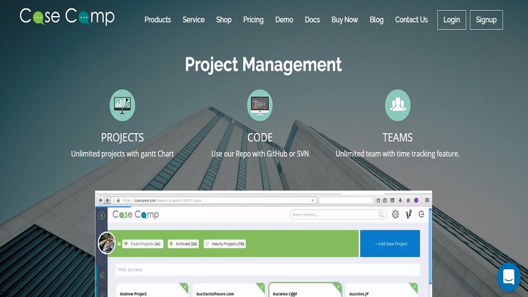Click the logout icon in demo app
Screen dimensions: 528x297
tap(422, 214)
